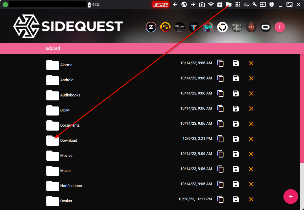Viewport: 304px width, 210px height.
Task: Open the Battle Talent shortcut icon
Action: (x=237, y=27)
